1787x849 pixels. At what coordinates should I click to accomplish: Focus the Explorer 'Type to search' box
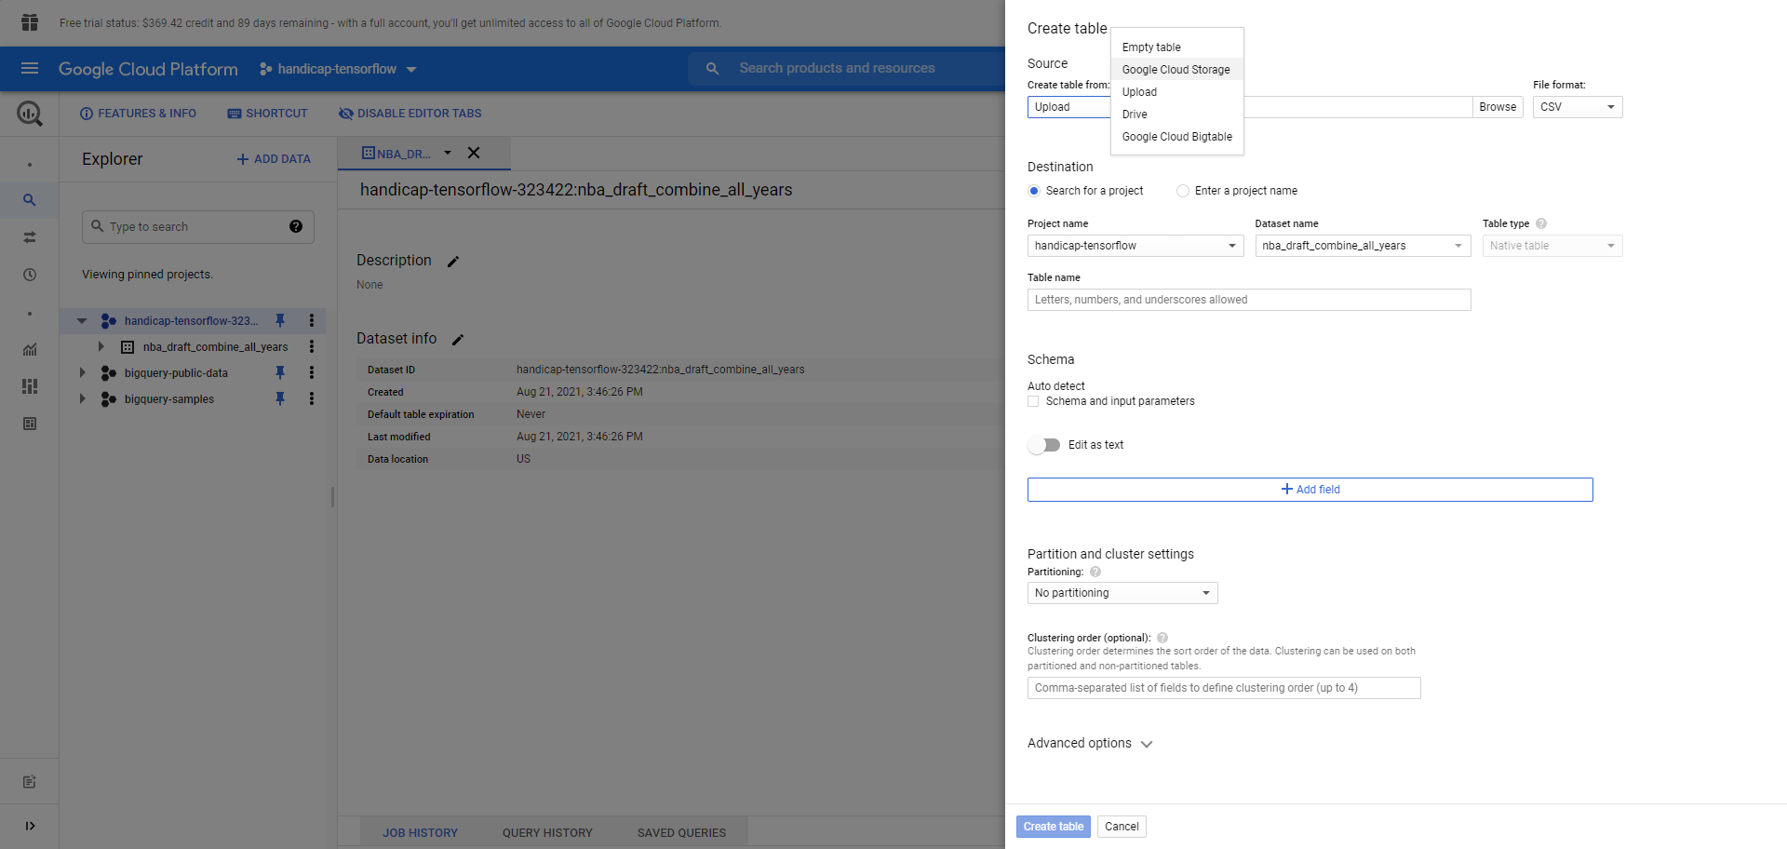click(x=198, y=226)
